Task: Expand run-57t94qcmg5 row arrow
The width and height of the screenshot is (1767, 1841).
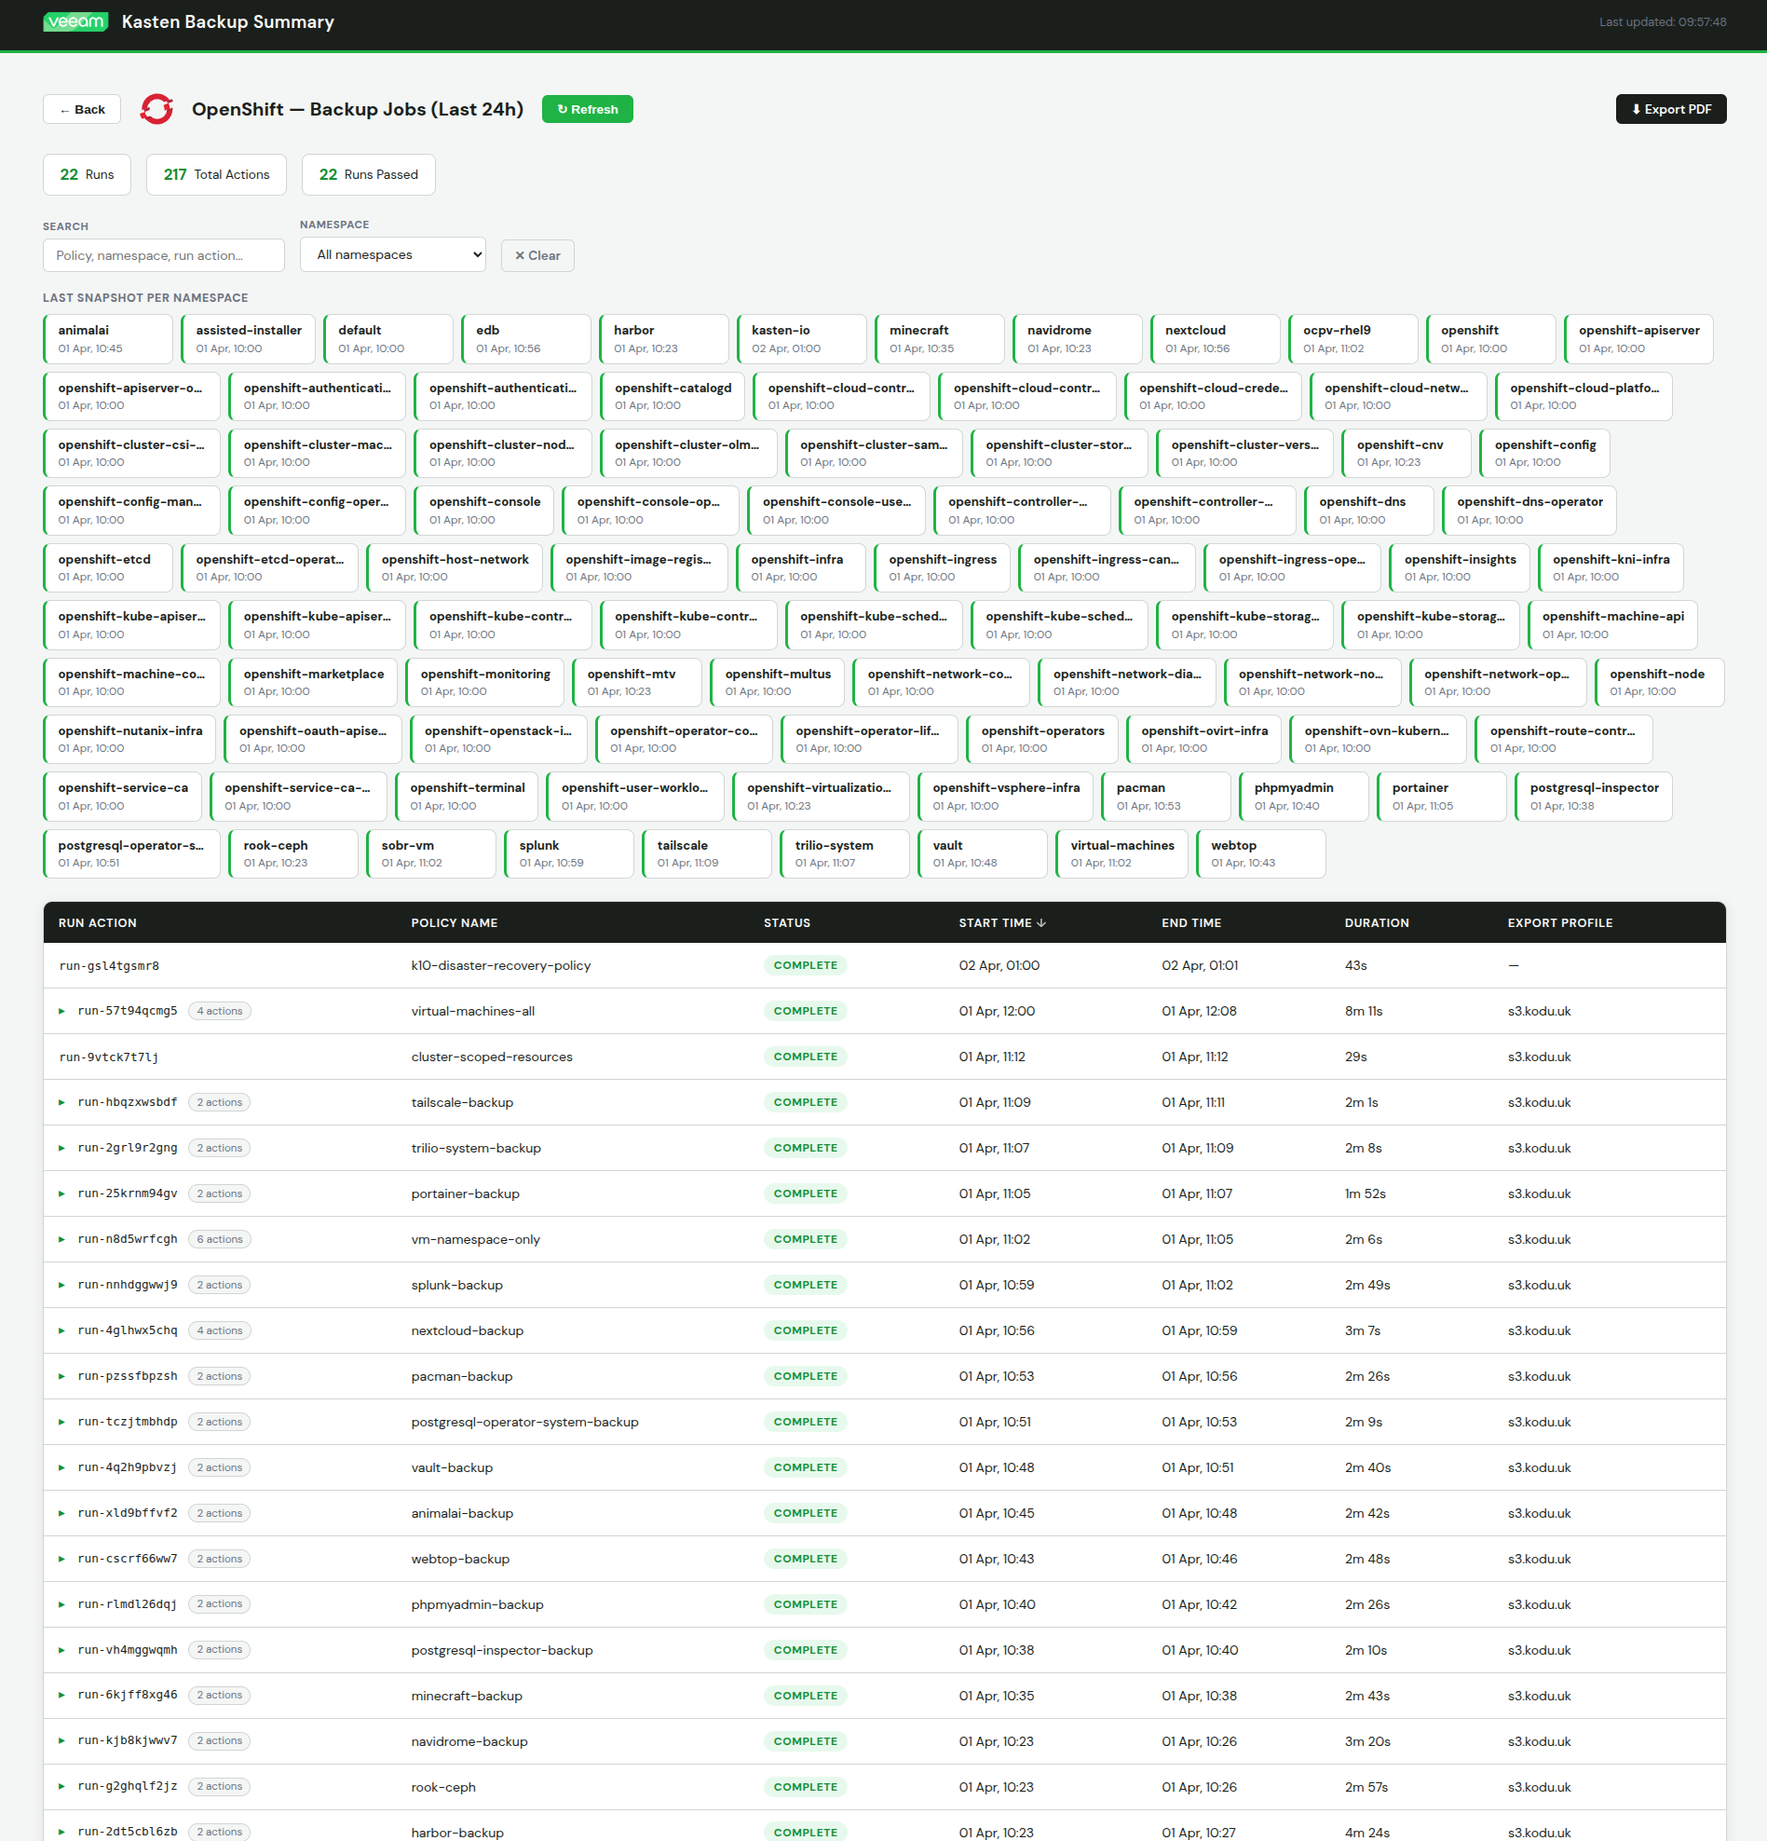Action: [62, 1012]
